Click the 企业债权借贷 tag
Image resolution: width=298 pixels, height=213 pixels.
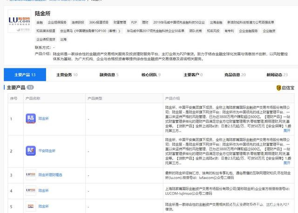click(x=45, y=40)
